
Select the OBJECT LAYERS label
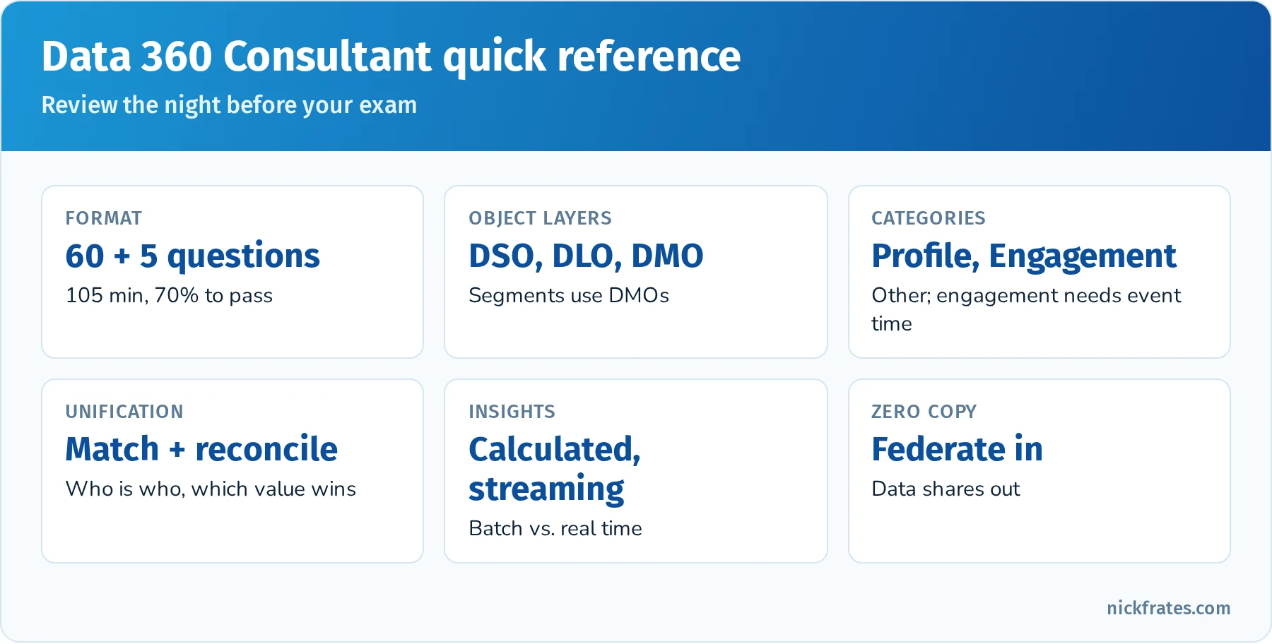540,218
